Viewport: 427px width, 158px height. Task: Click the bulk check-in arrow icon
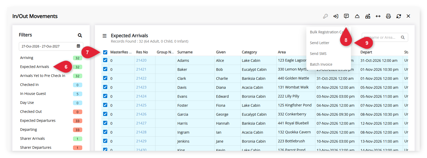click(336, 16)
